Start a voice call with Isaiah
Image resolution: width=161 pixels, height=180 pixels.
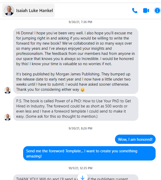tap(135, 11)
